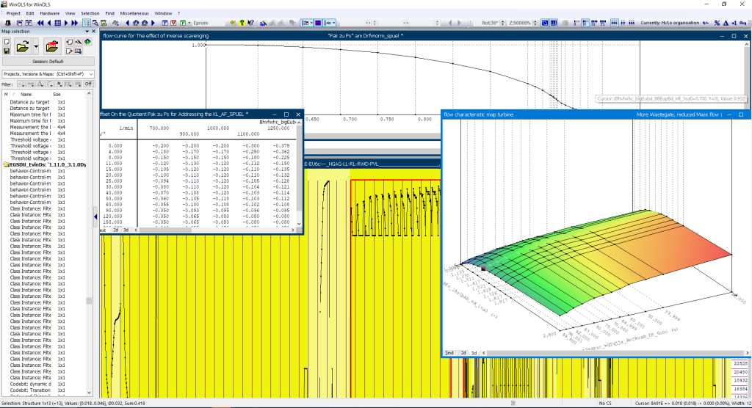Open the Map selection panel options arrow
752x408 pixels.
(87, 32)
